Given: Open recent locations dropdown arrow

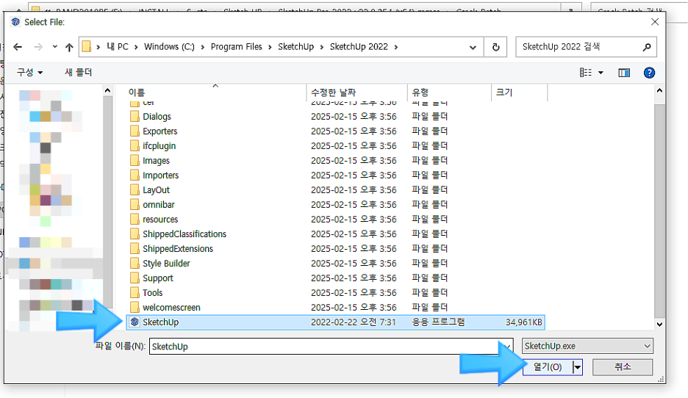Looking at the screenshot, I should click(x=55, y=47).
